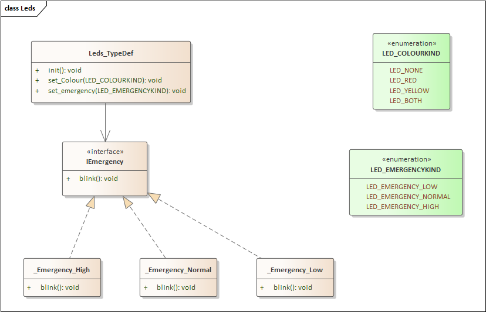Select blink(): void in _Emergency_Normal

[176, 287]
